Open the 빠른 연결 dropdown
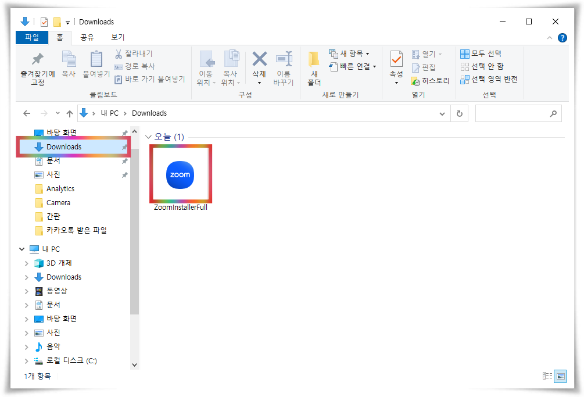Viewport: 584px width, 397px height. [353, 67]
